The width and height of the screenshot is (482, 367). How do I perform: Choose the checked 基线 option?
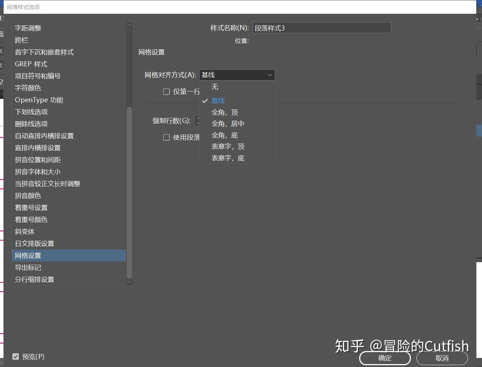pyautogui.click(x=218, y=100)
